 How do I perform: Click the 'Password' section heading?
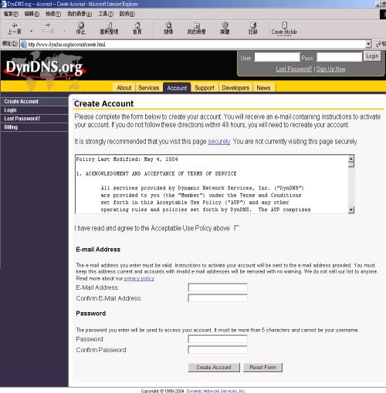click(91, 314)
